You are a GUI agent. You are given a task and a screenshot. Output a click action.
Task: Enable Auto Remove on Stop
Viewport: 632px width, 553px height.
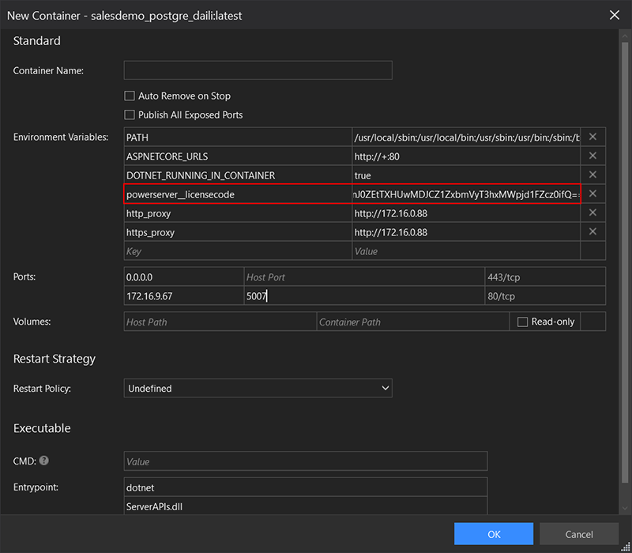[x=130, y=96]
